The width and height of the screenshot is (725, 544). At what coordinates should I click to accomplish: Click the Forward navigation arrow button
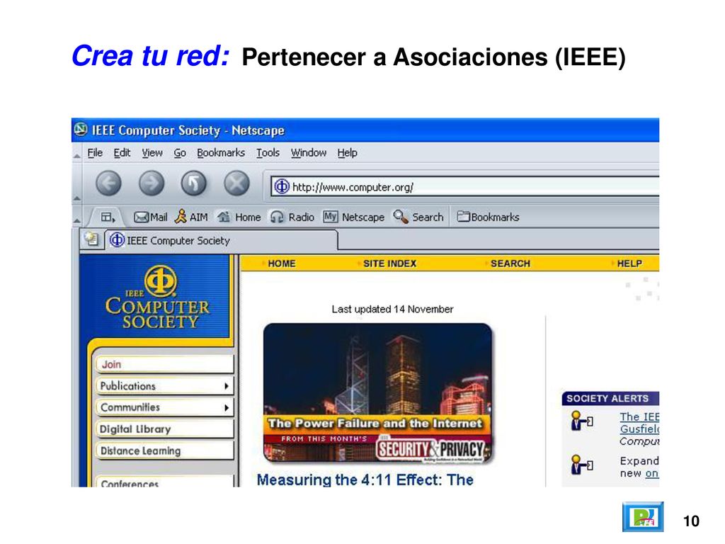(152, 183)
